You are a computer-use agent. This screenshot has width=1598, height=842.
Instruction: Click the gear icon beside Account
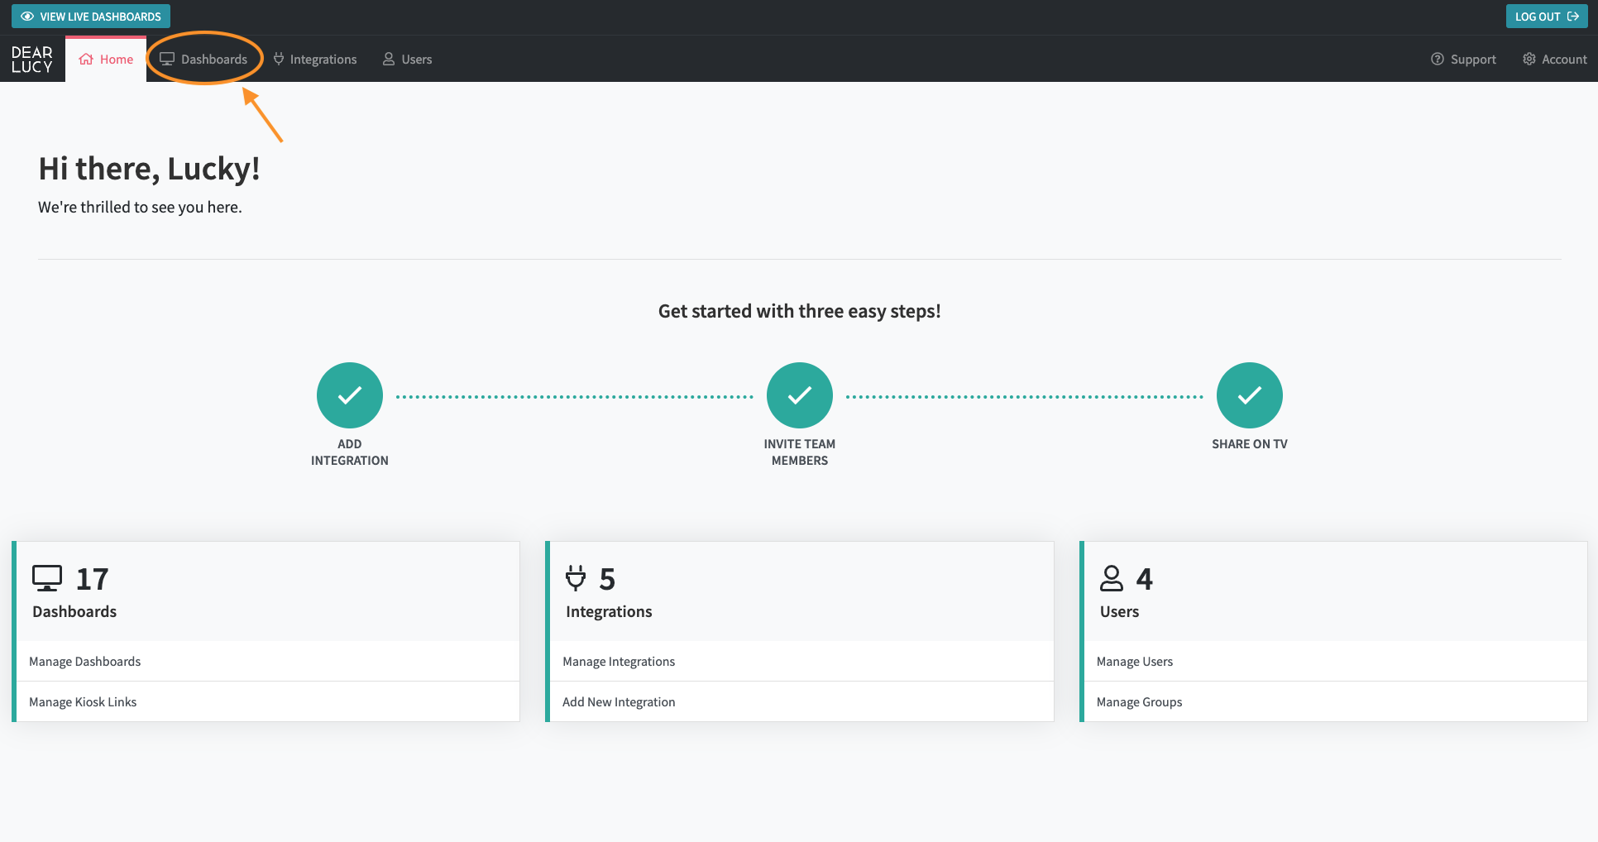pyautogui.click(x=1529, y=60)
